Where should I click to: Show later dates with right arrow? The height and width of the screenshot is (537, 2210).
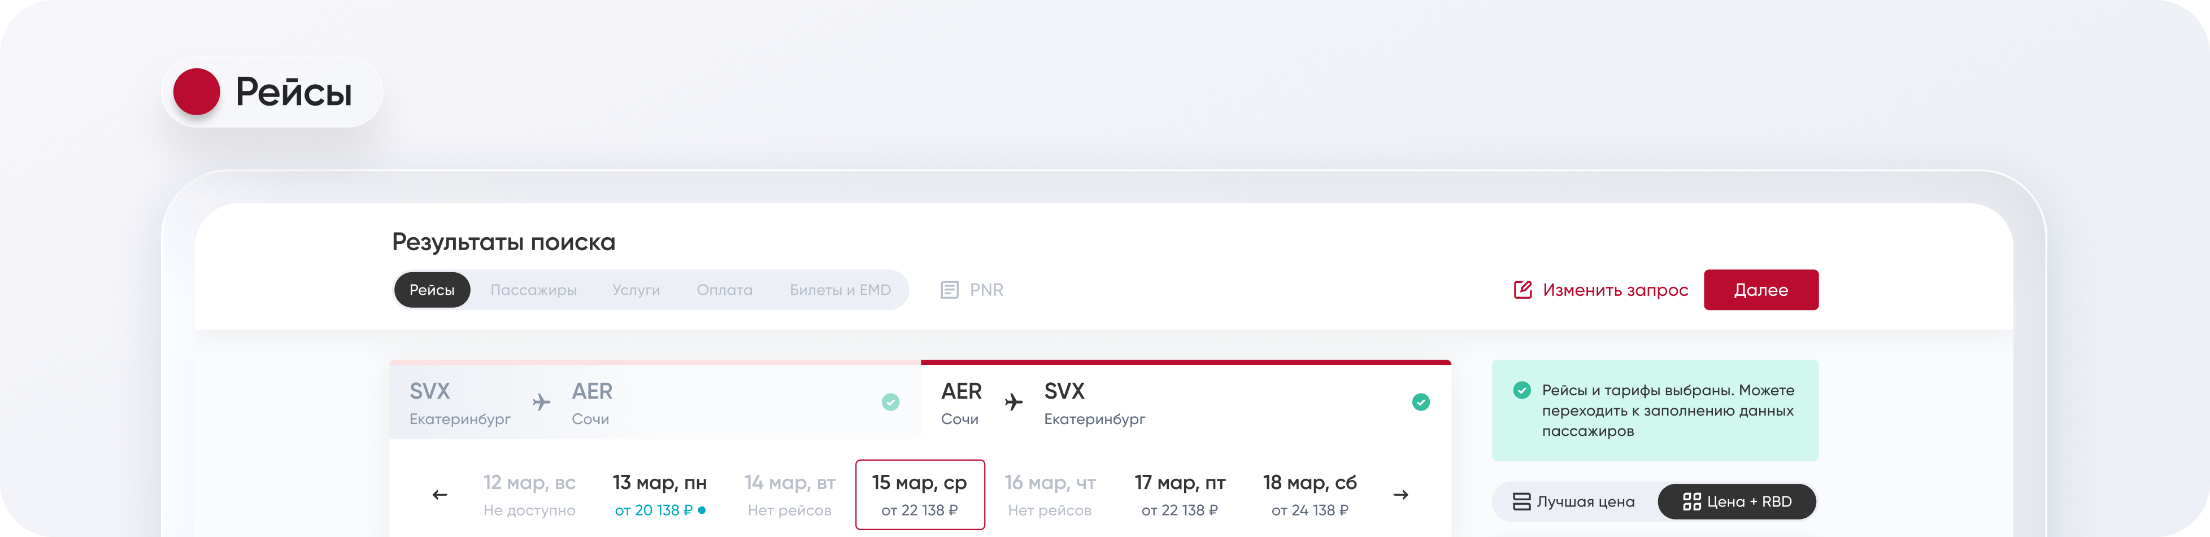1400,495
